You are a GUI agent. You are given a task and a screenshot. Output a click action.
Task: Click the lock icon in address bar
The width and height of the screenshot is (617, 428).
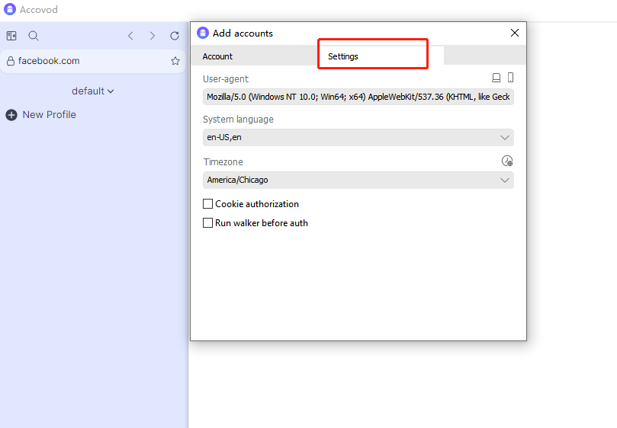click(11, 61)
